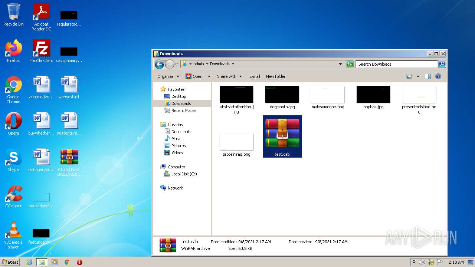The height and width of the screenshot is (267, 475).
Task: Refresh the Downloads folder view
Action: click(349, 64)
